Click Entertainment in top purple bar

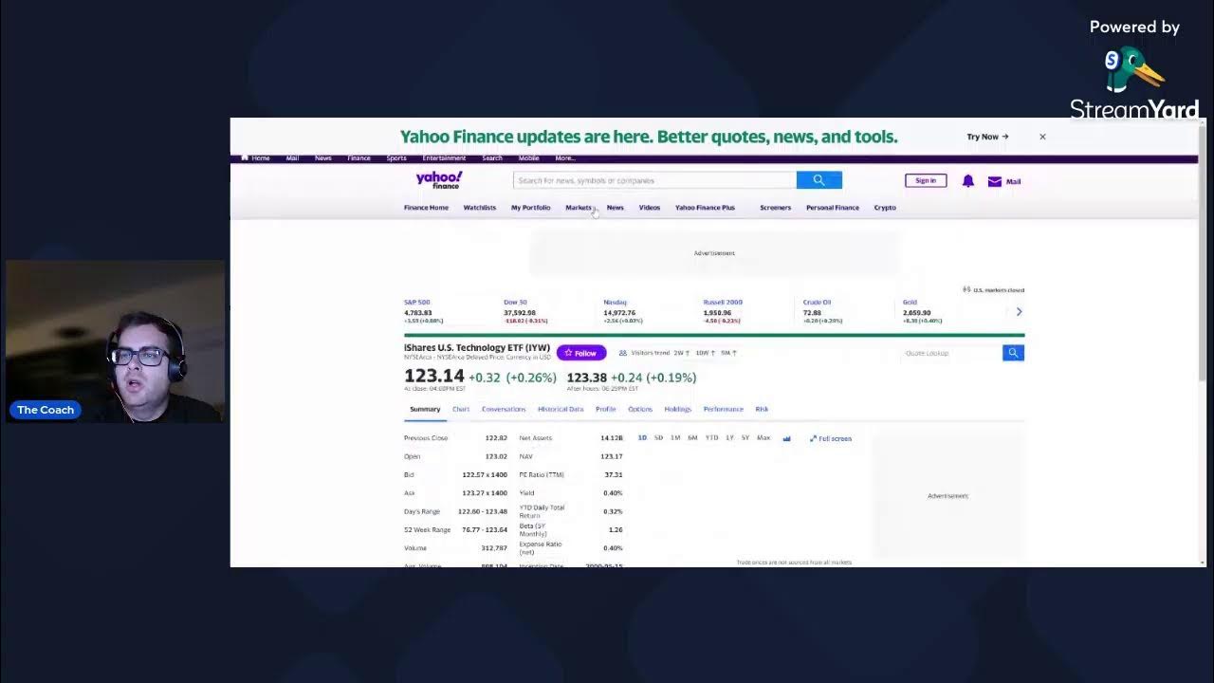(x=444, y=158)
